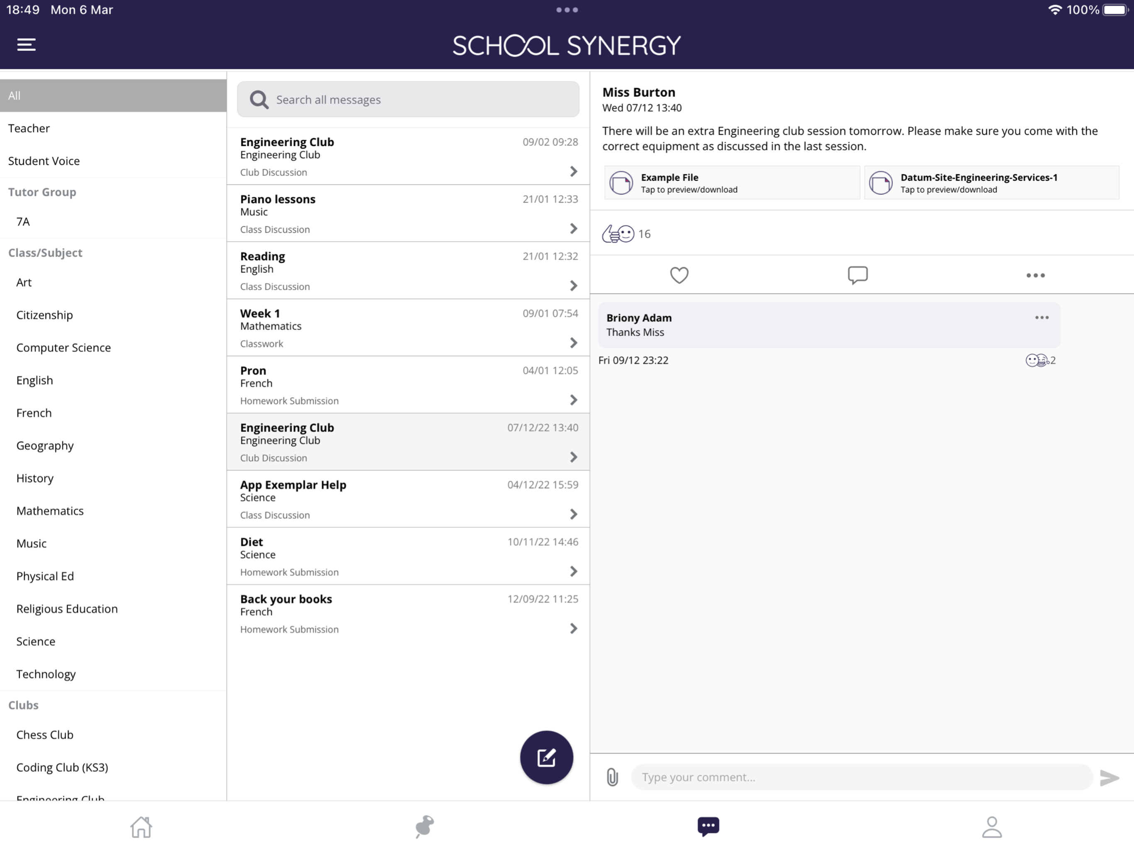This screenshot has height=850, width=1134.
Task: Open chevron on App Exemplar Help message
Action: (x=574, y=514)
